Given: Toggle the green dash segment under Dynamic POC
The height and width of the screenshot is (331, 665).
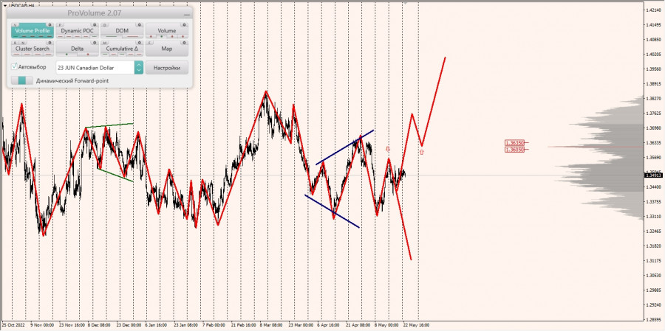Looking at the screenshot, I should 95,36.
